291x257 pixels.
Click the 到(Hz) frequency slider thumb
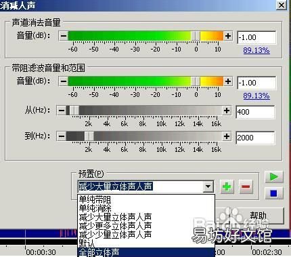(89, 136)
